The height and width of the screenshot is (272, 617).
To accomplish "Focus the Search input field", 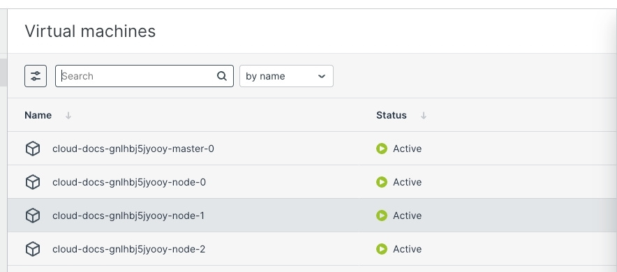I will tap(144, 76).
